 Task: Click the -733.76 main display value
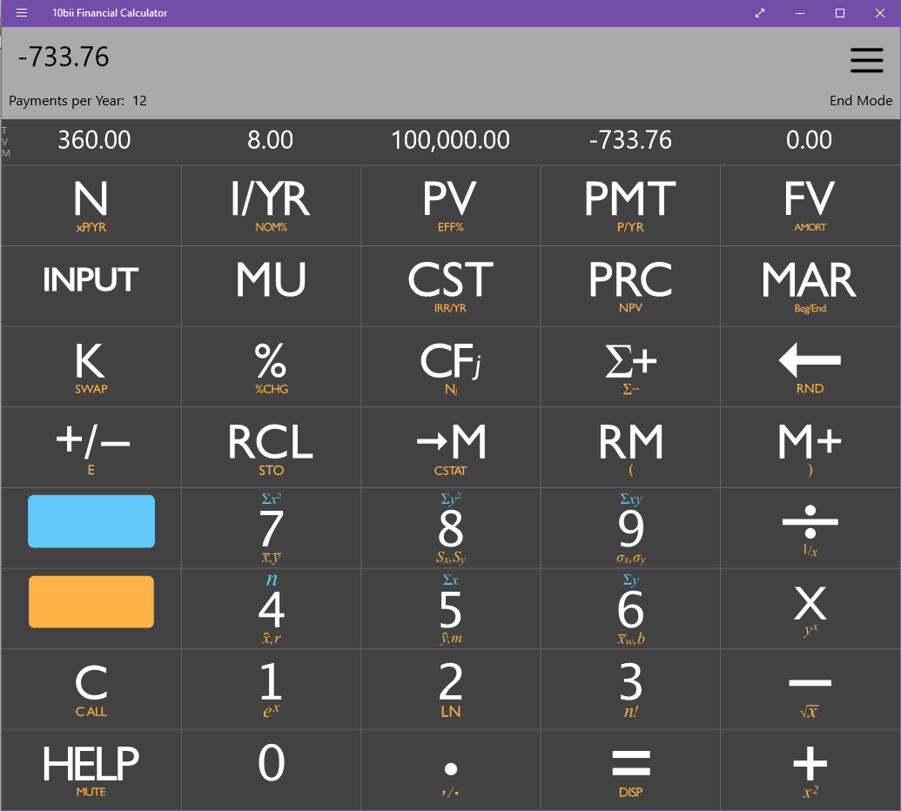pos(64,57)
